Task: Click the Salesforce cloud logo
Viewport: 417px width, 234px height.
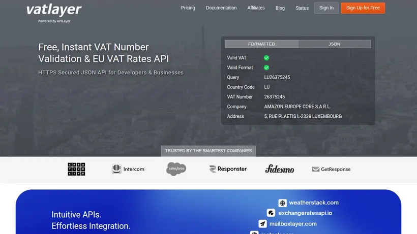Action: (x=176, y=169)
